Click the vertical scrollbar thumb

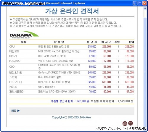click(x=145, y=72)
